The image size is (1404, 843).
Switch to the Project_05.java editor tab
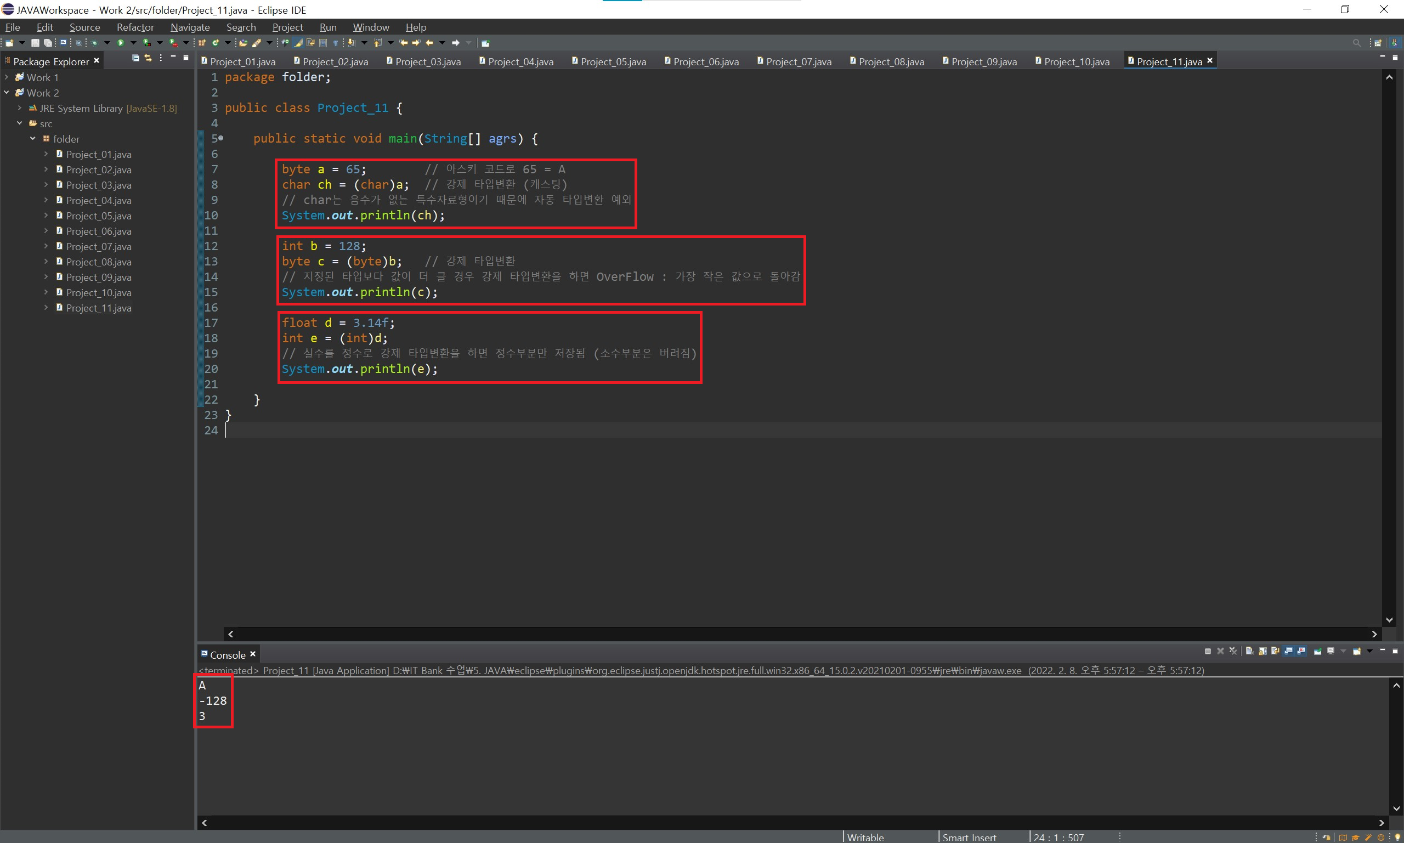(x=613, y=61)
